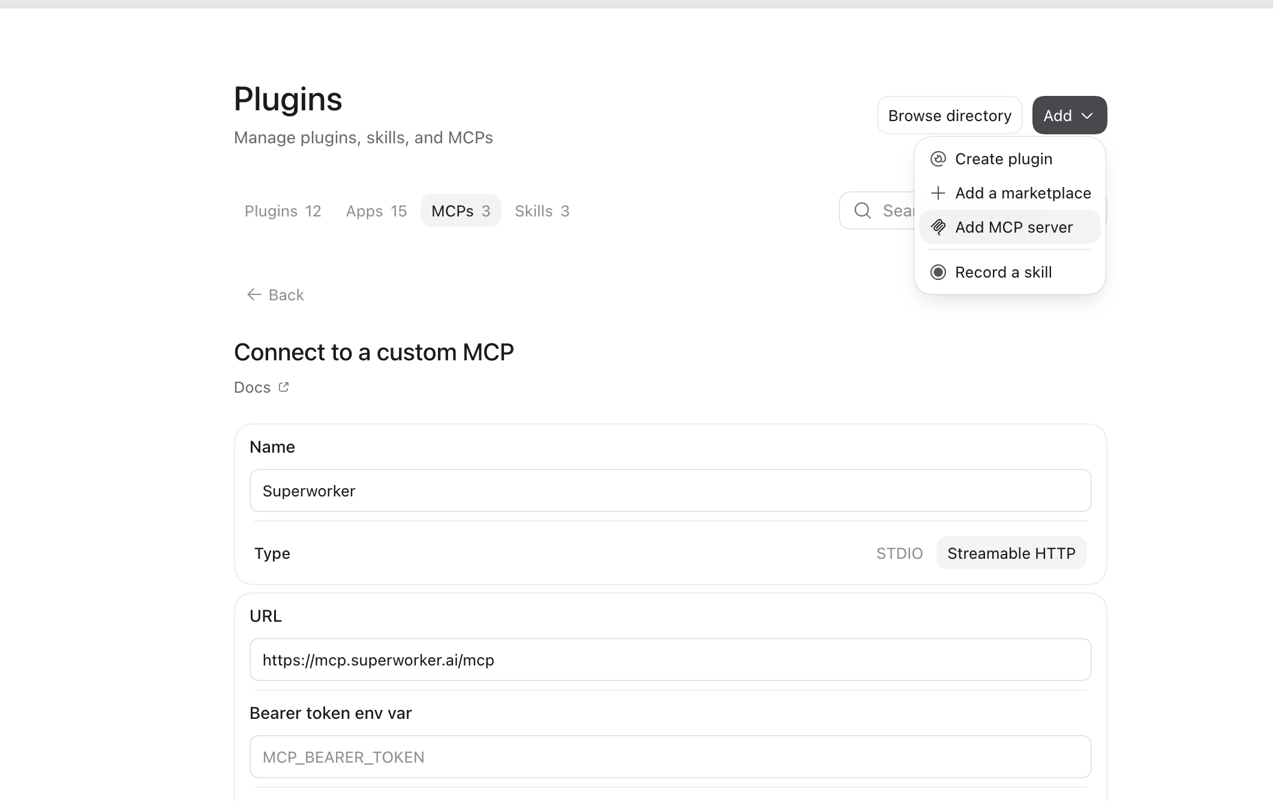Switch to the Apps 15 tab

click(376, 211)
